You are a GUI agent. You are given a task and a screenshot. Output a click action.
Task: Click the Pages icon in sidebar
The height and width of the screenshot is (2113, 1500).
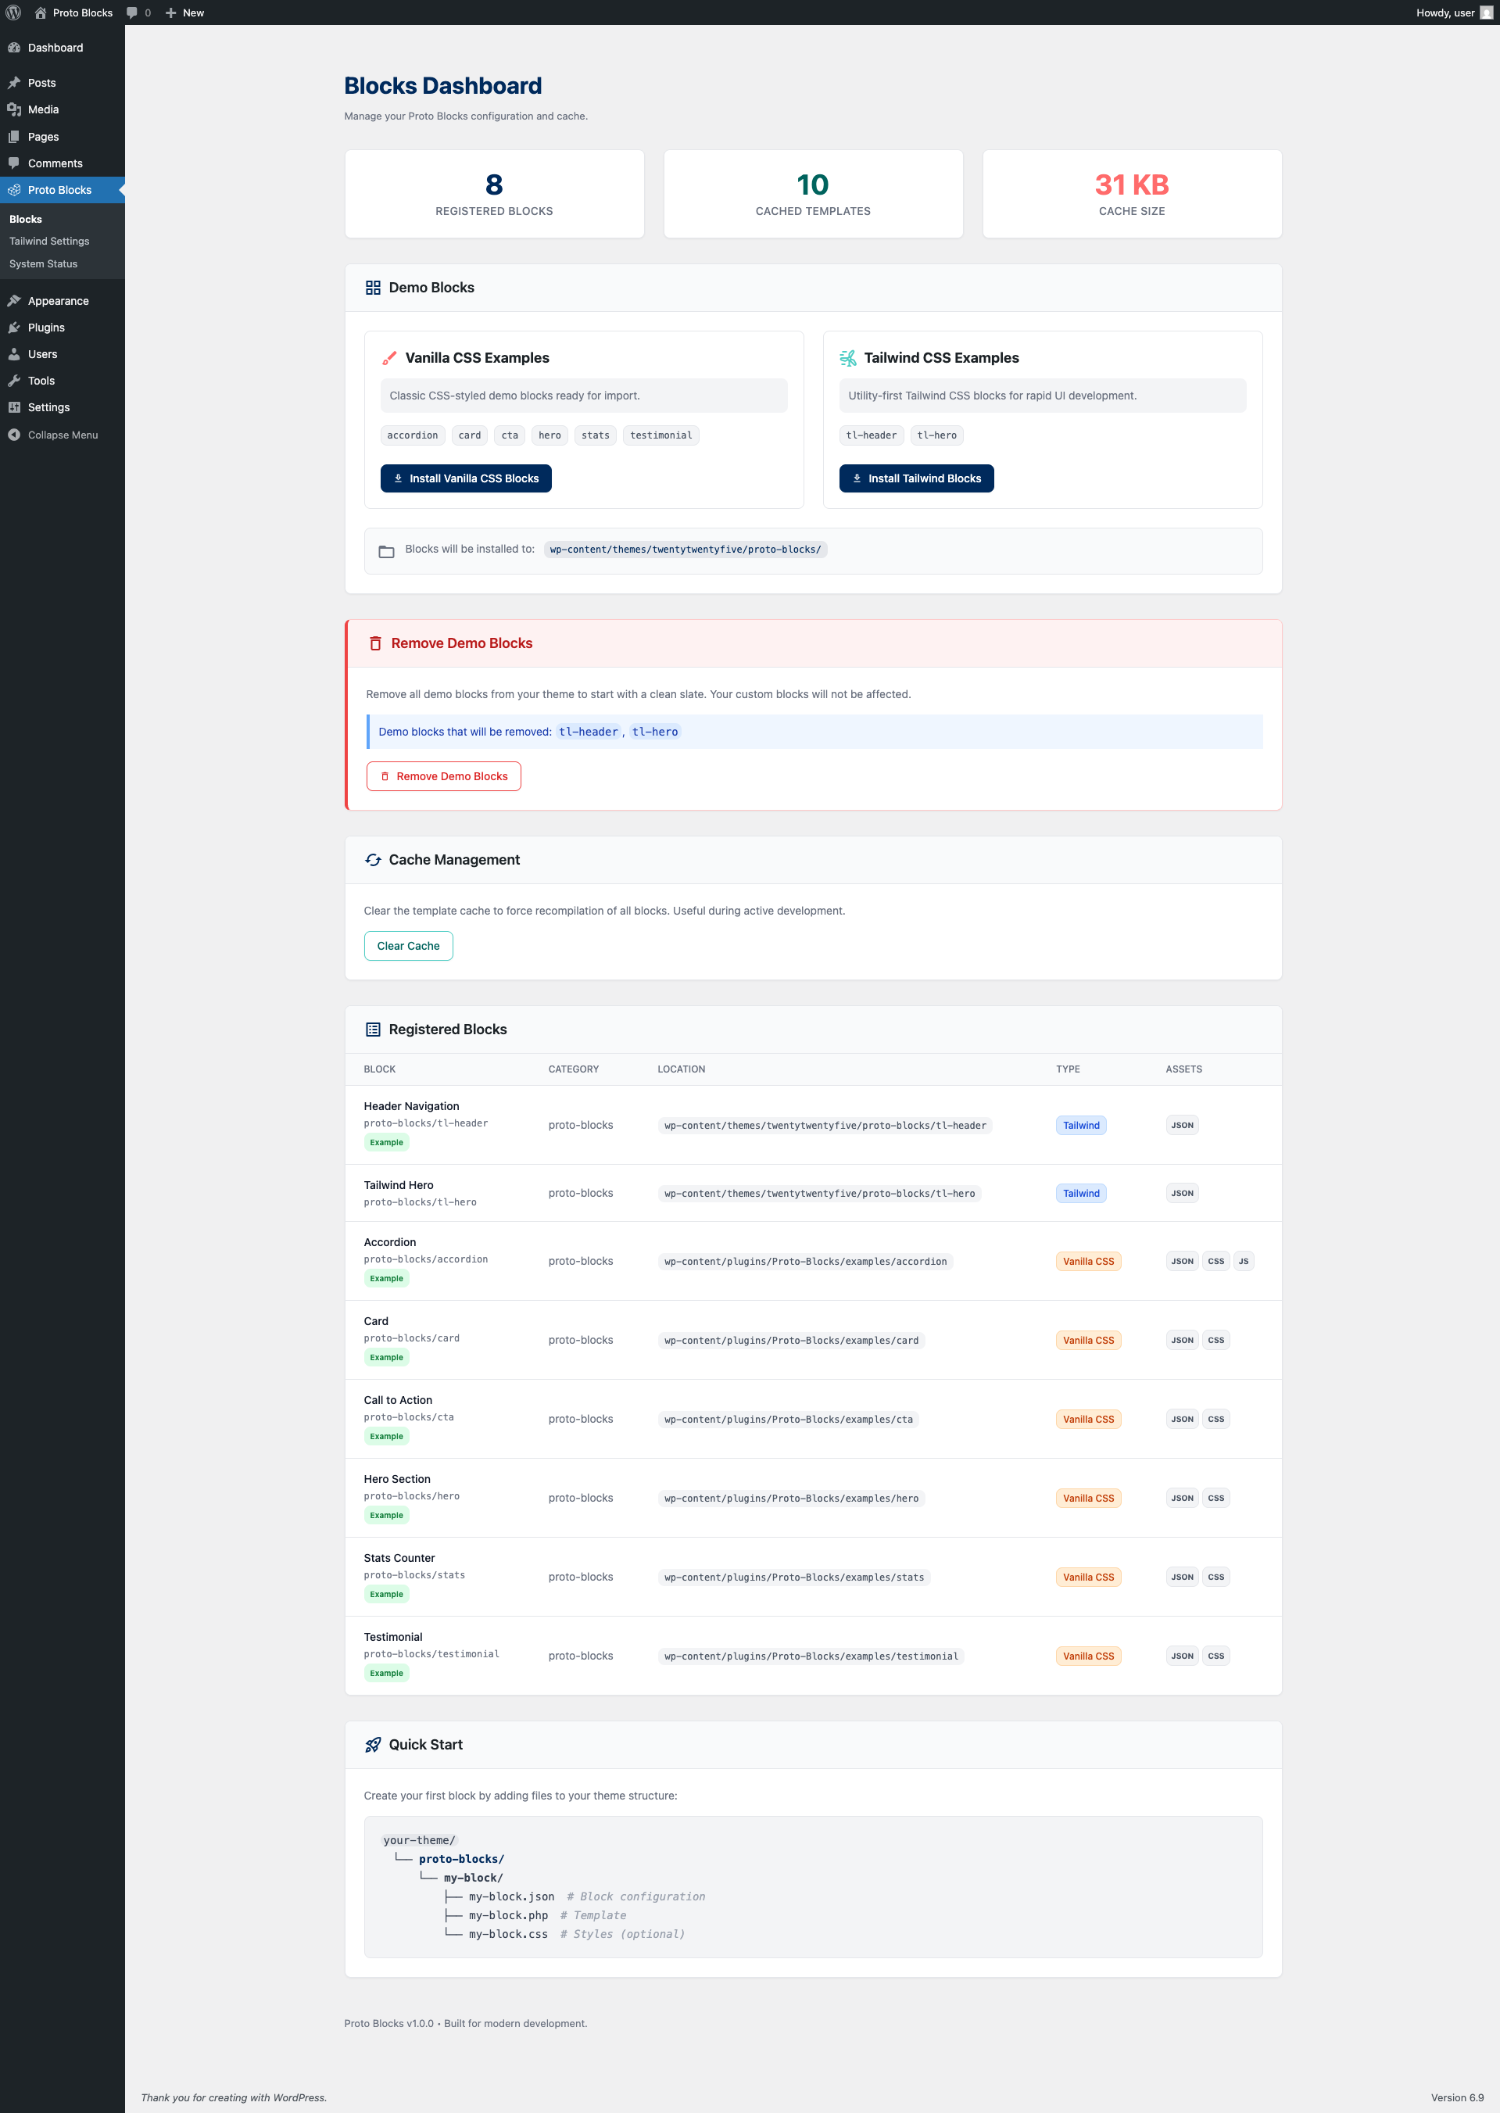14,137
